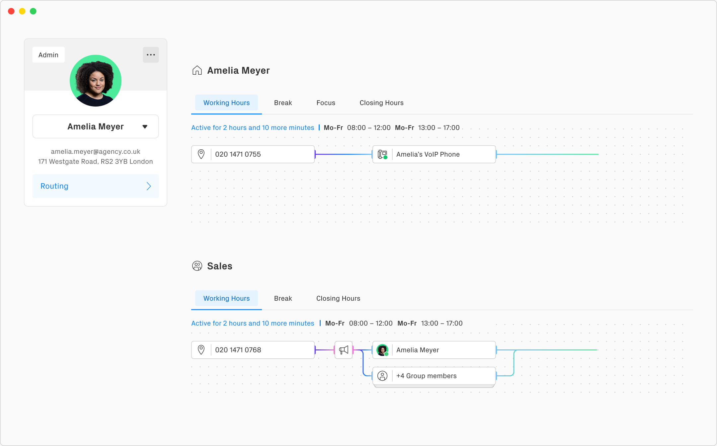
Task: Open the Amelia Meyer user dropdown arrow
Action: 145,127
